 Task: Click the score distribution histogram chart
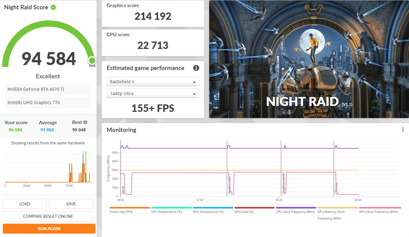[x=48, y=168]
